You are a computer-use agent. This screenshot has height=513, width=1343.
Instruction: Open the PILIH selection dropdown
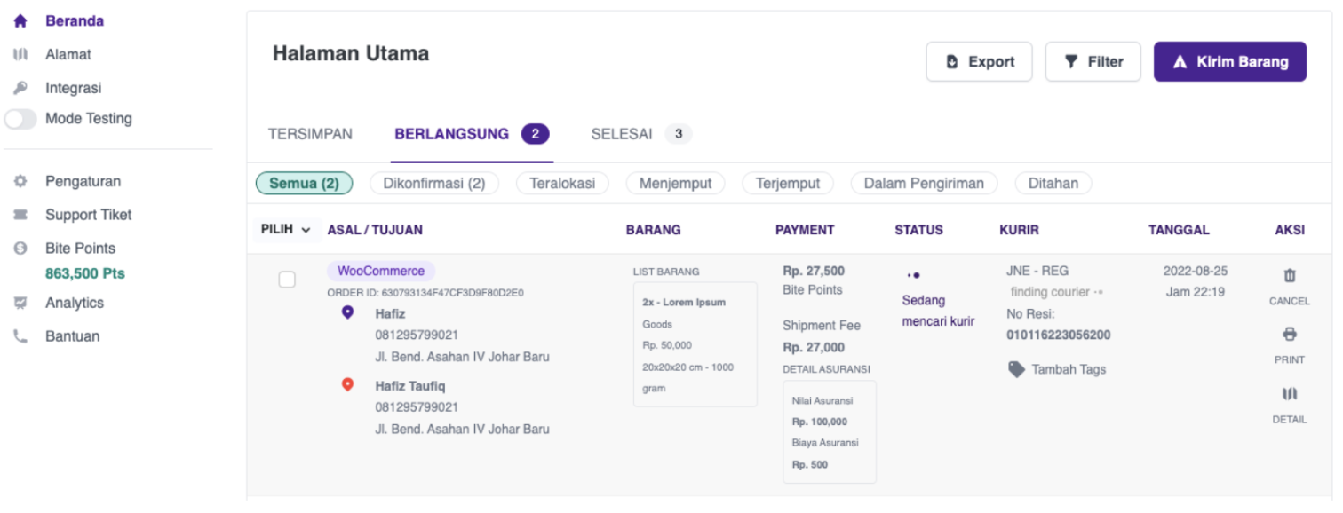(286, 230)
